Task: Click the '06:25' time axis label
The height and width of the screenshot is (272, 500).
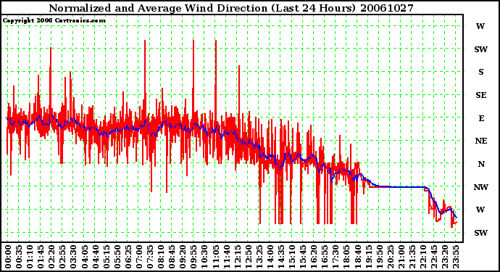Action: tap(128, 257)
